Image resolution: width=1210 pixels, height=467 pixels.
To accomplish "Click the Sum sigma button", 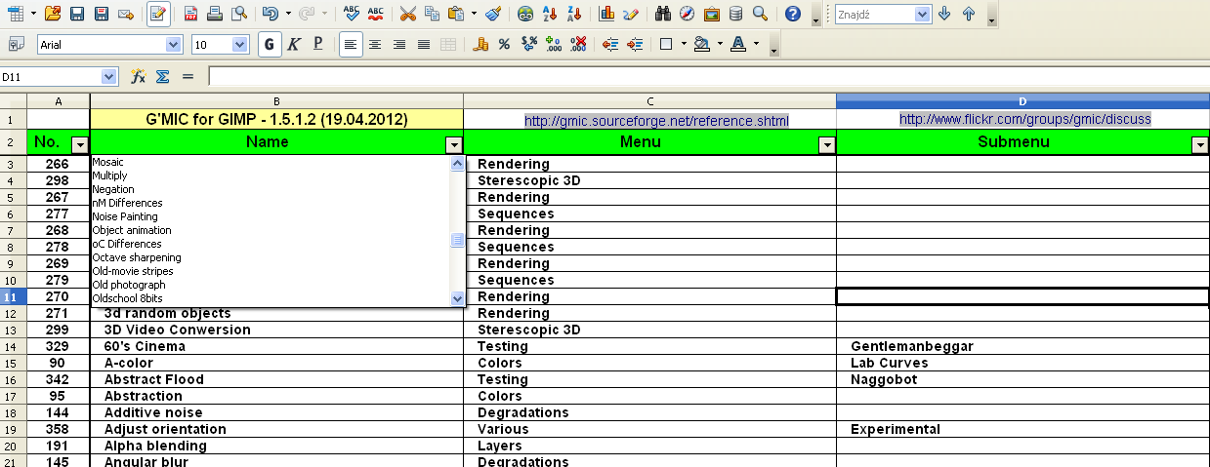I will (x=163, y=76).
